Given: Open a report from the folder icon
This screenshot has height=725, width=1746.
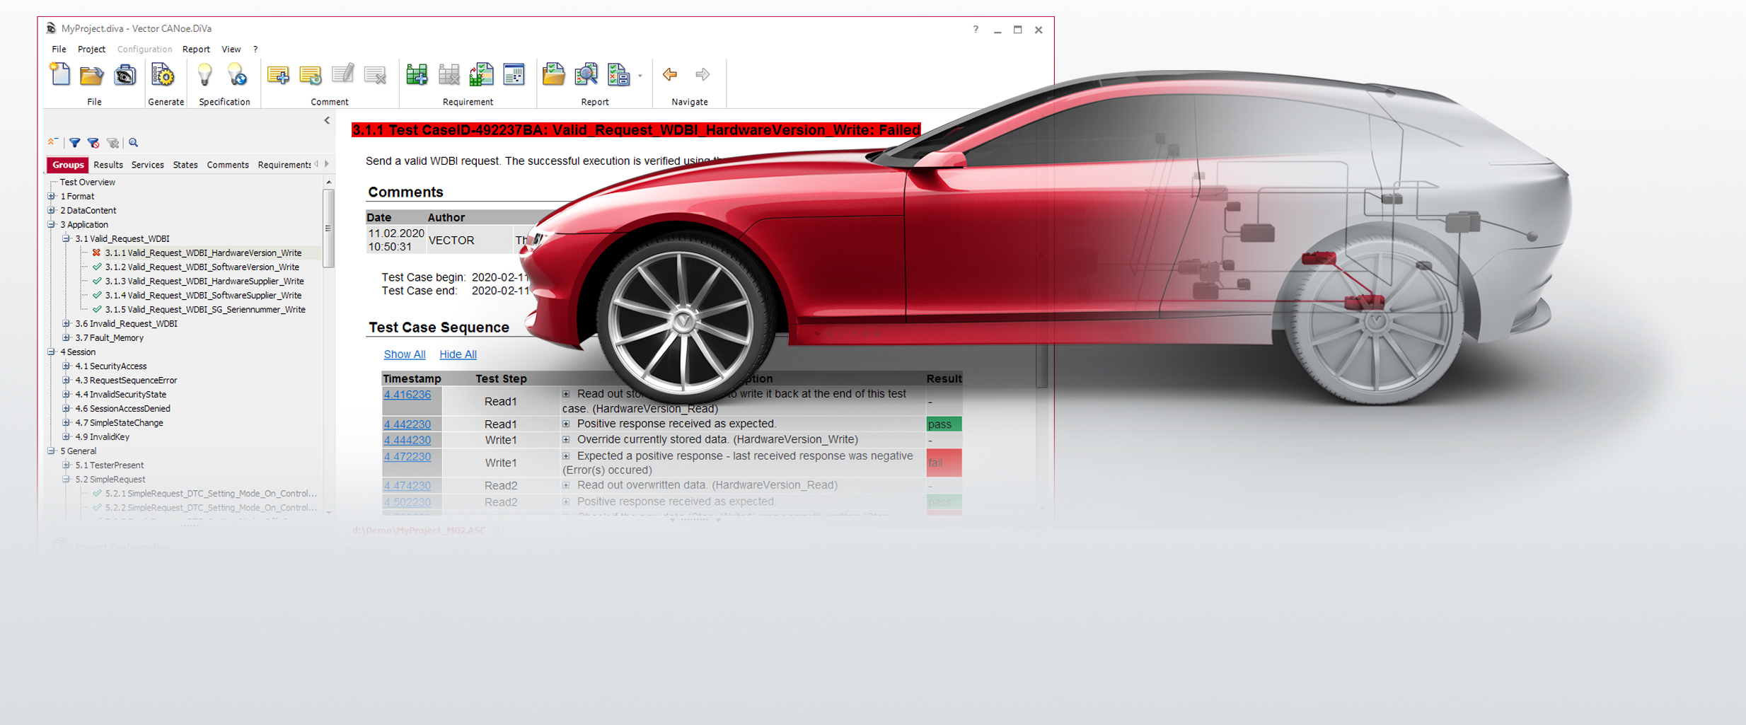Looking at the screenshot, I should [553, 74].
